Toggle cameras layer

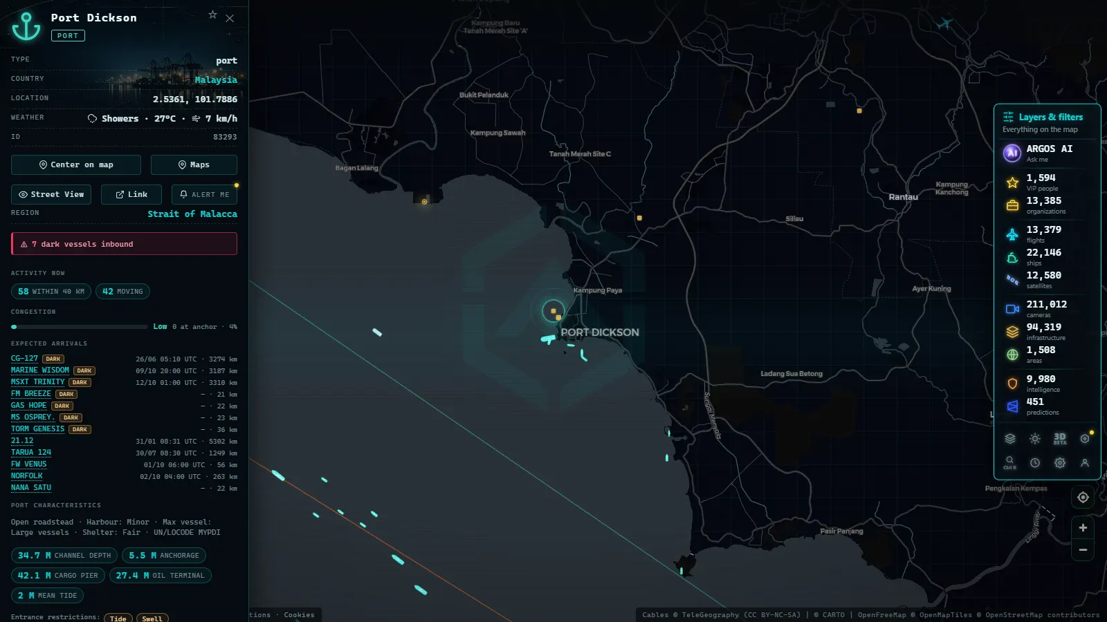click(x=1012, y=309)
